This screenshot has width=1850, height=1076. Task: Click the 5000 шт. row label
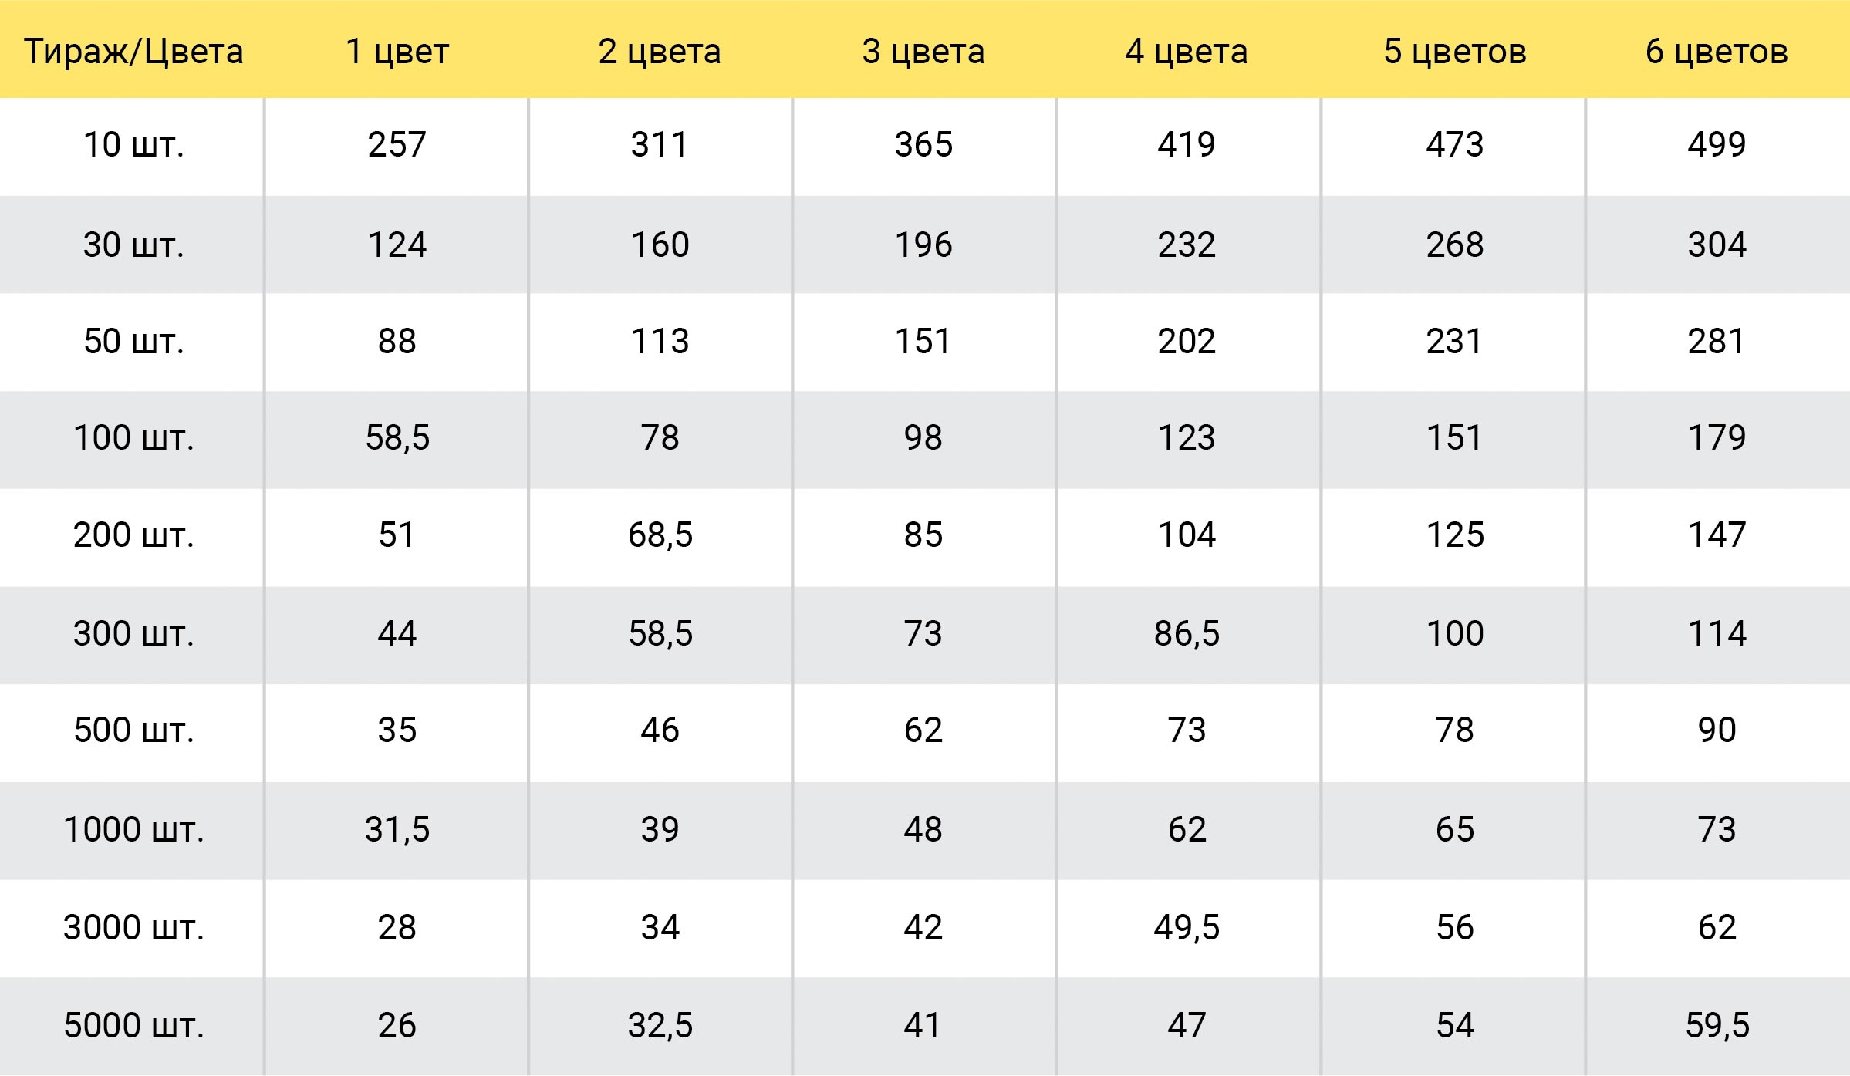pyautogui.click(x=133, y=1025)
